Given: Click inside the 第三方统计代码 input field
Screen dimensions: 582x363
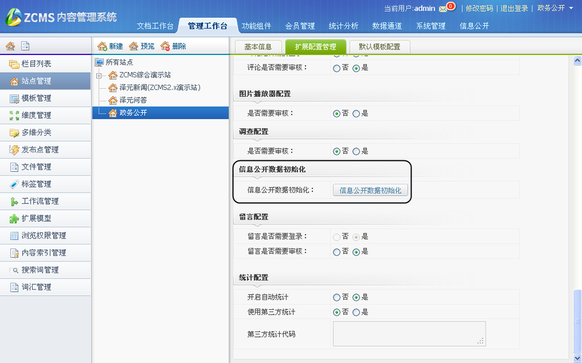Looking at the screenshot, I should click(x=408, y=333).
